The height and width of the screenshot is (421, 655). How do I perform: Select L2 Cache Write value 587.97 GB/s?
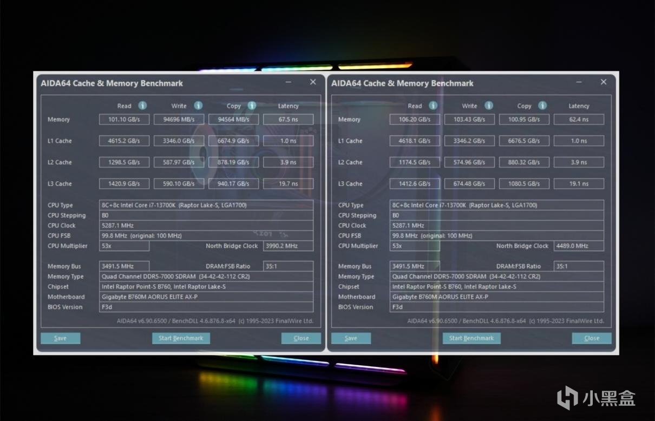click(179, 162)
